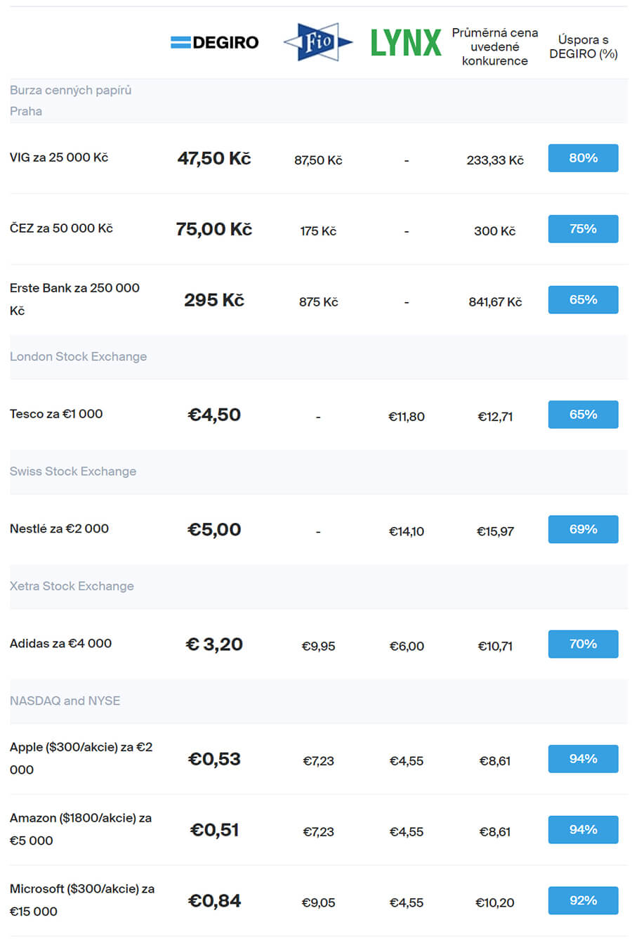Screen dimensions: 632x941
Task: Select the 70% savings badge for Adidas
Action: coord(583,644)
